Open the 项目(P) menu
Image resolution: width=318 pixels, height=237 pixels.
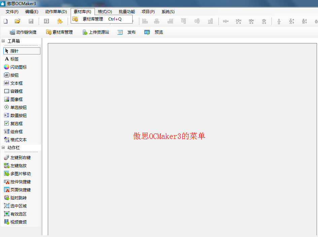tap(148, 12)
